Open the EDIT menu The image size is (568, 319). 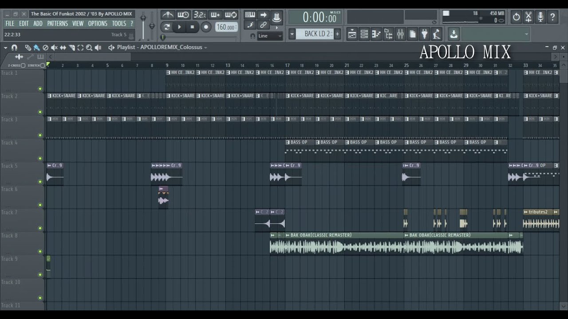tap(24, 23)
